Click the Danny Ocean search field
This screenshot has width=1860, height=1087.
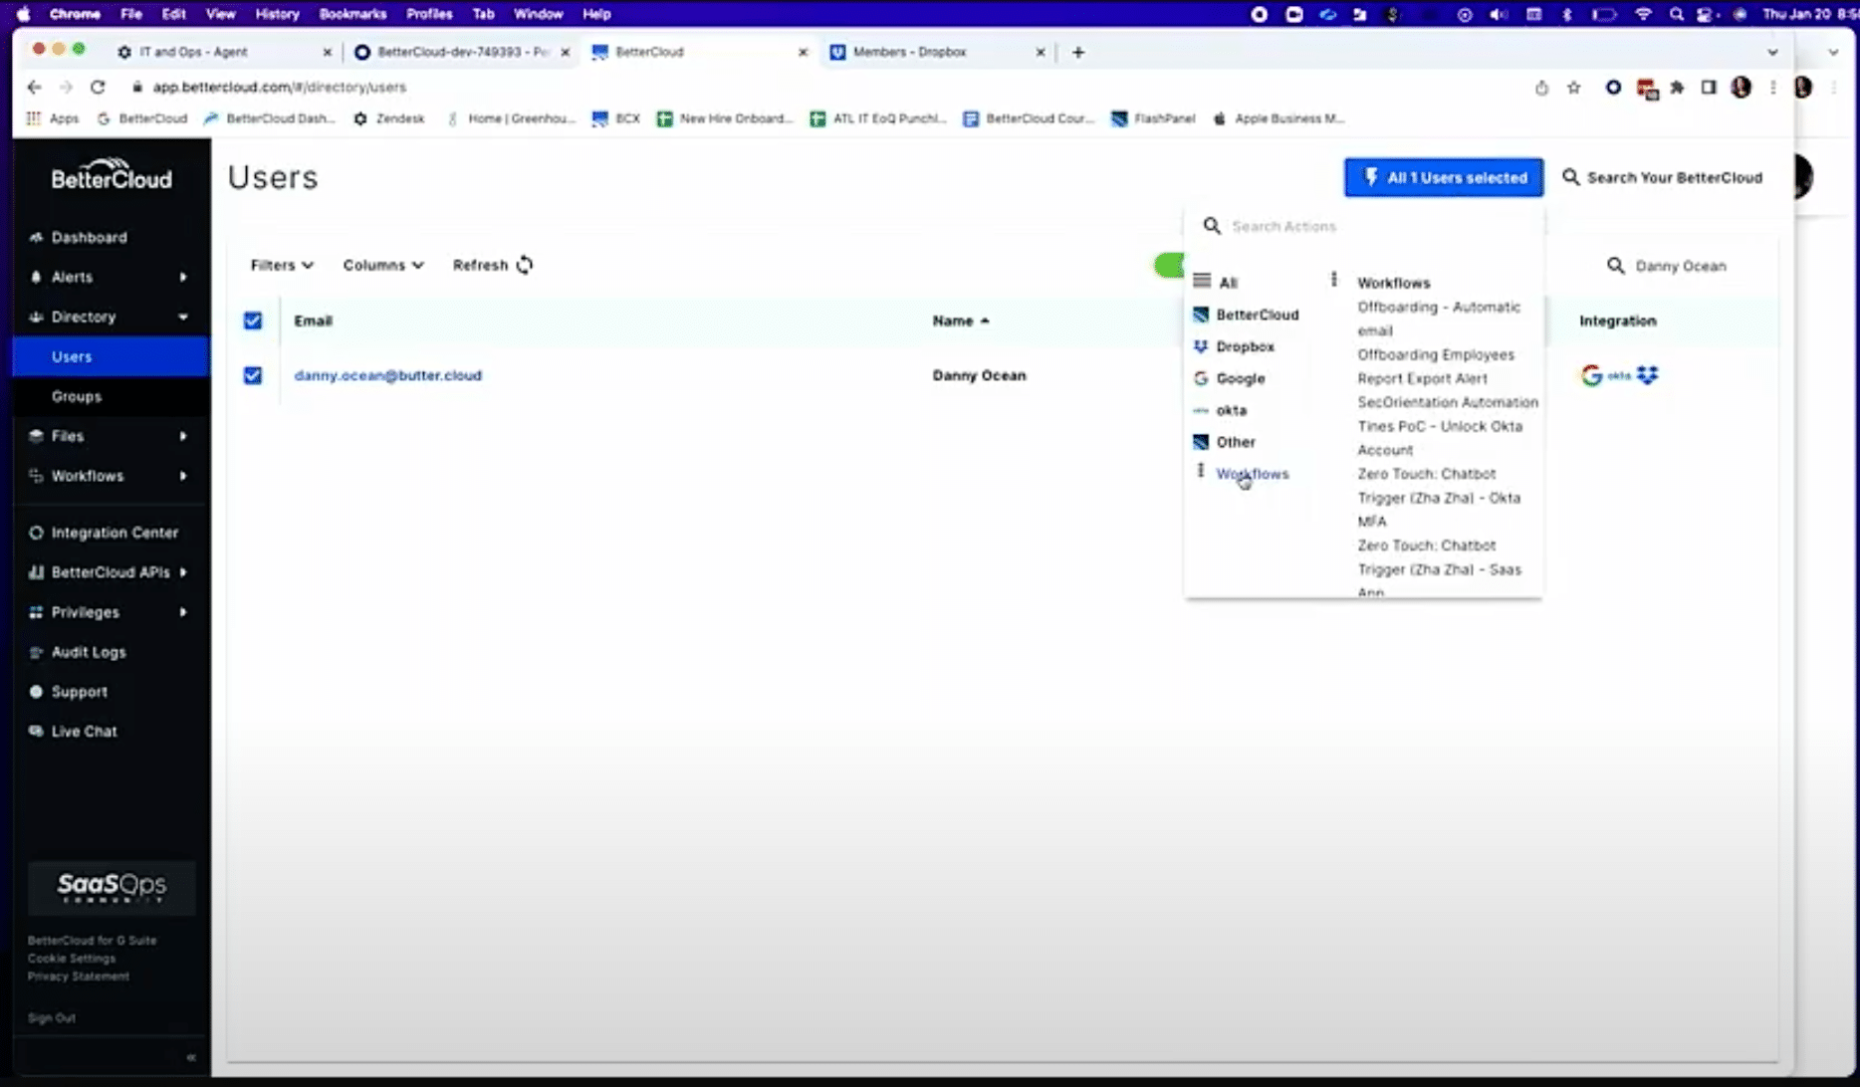coord(1681,266)
